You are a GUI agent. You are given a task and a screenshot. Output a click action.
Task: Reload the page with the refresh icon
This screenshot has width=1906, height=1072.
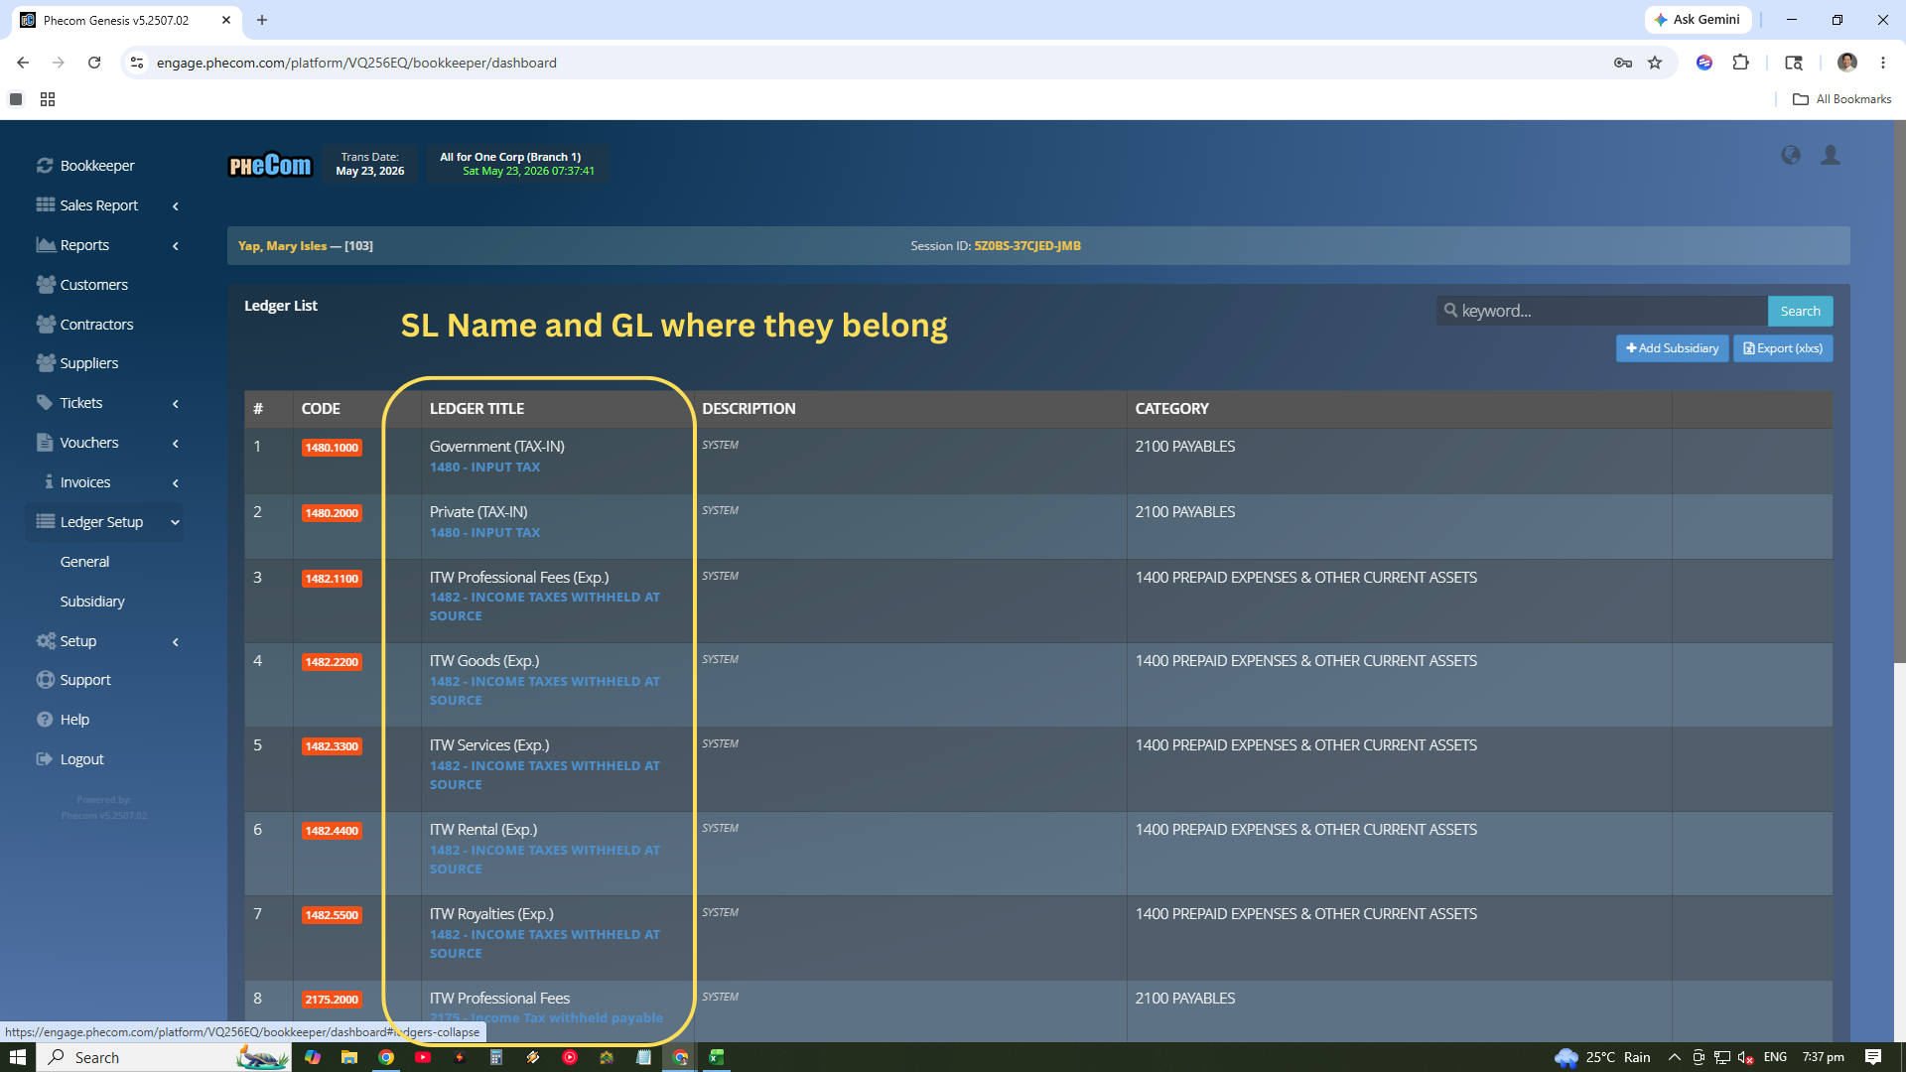[x=94, y=63]
